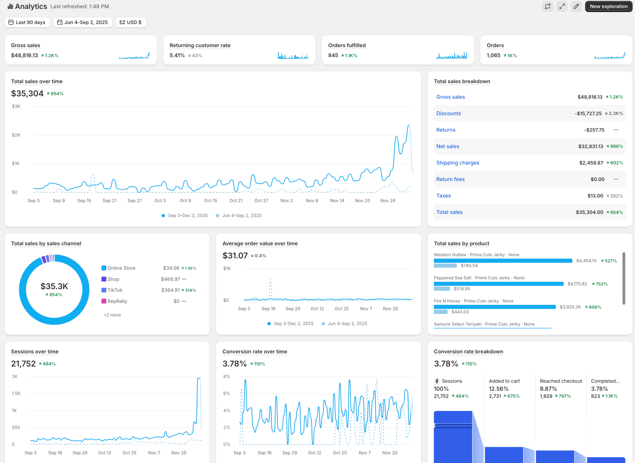This screenshot has height=463, width=635.
Task: Click the New exploration button
Action: [609, 6]
